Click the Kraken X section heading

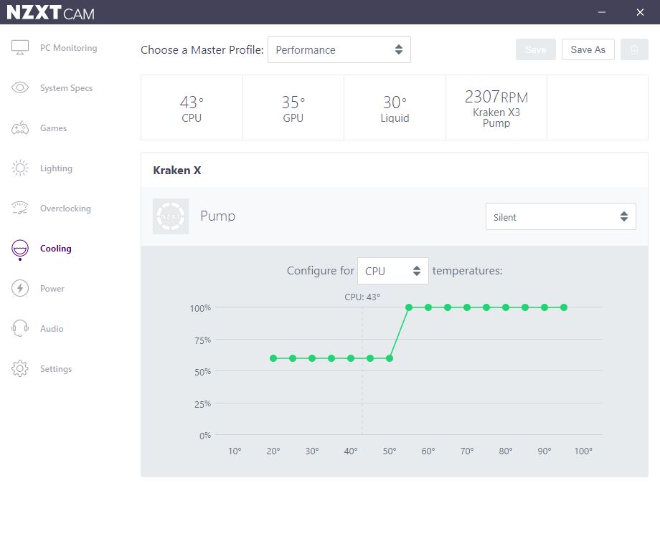(x=176, y=171)
